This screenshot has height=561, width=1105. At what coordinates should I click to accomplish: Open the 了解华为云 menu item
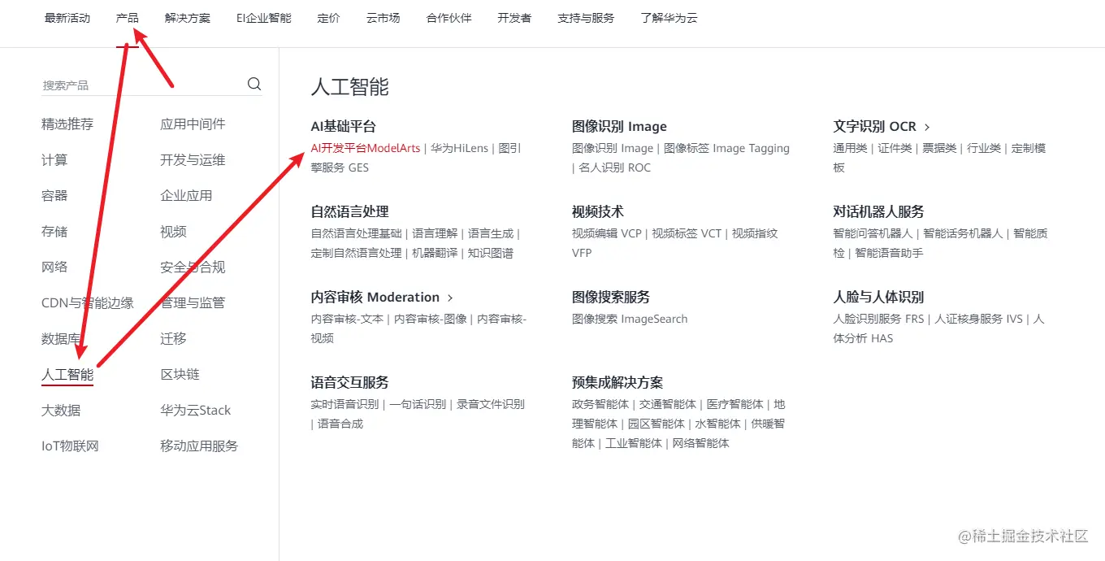(669, 18)
